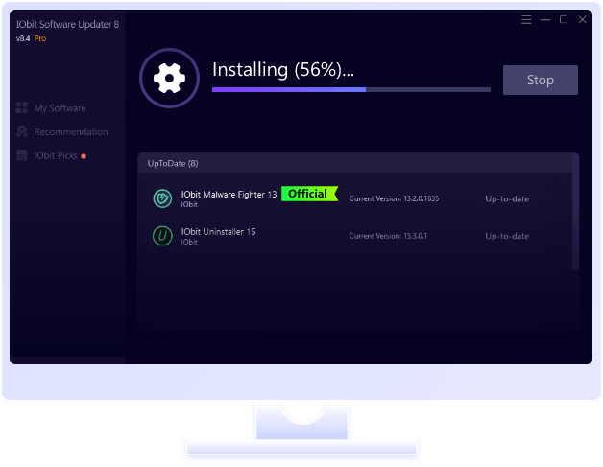This screenshot has width=603, height=467.
Task: Click the My Software grid icon
Action: 22,108
